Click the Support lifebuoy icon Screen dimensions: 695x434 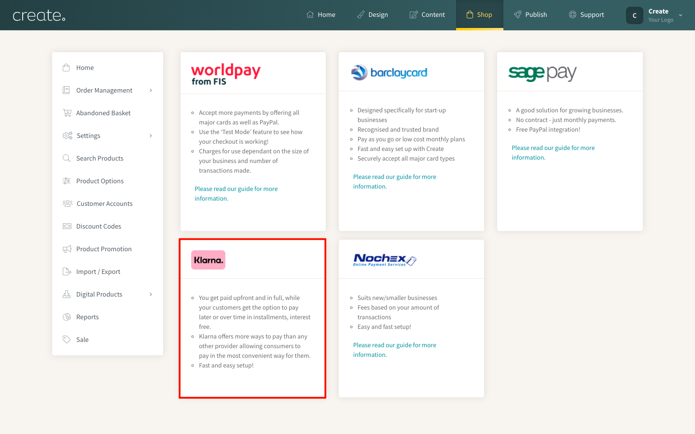[572, 14]
